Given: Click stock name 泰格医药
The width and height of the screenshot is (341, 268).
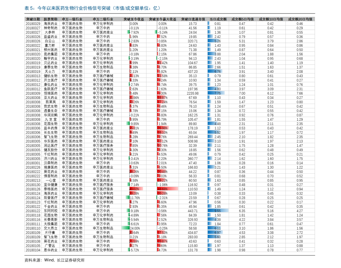Looking at the screenshot, I should 51,189.
